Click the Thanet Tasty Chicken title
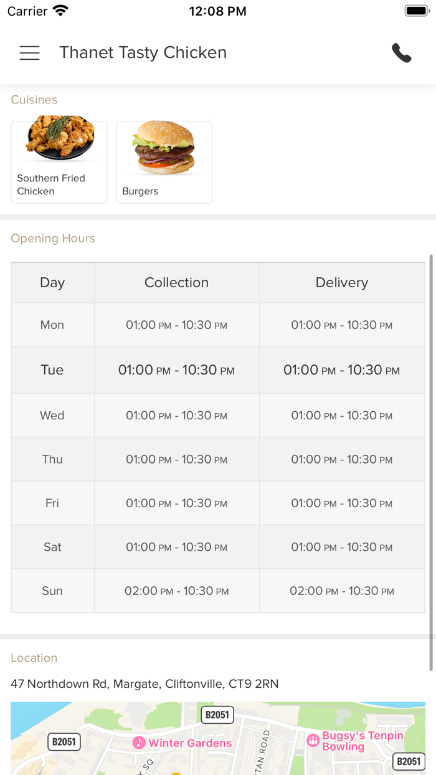 coord(143,53)
